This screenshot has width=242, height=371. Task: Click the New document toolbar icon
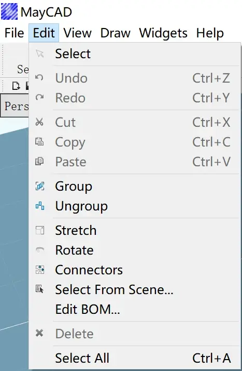pyautogui.click(x=16, y=86)
